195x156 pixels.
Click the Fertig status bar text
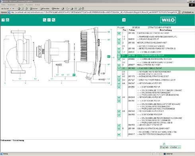click(5, 154)
